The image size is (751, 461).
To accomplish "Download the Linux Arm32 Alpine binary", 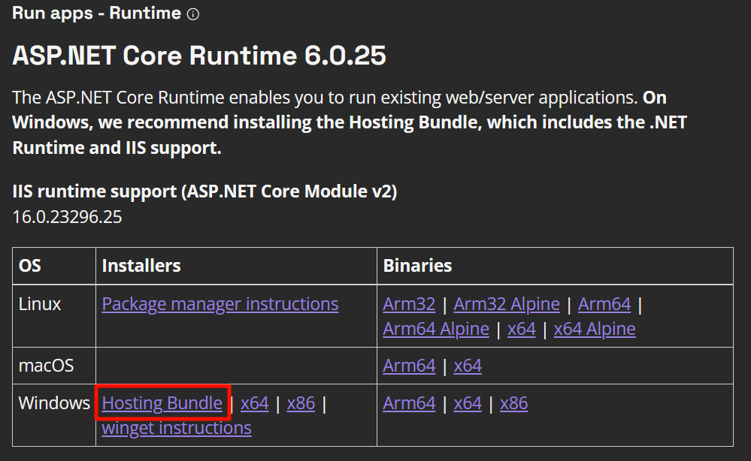I will click(x=507, y=304).
